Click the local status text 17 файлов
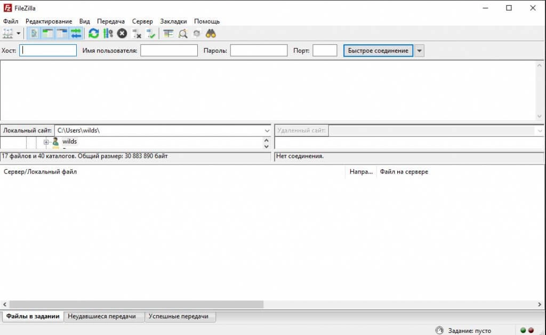The image size is (546, 335). point(85,156)
